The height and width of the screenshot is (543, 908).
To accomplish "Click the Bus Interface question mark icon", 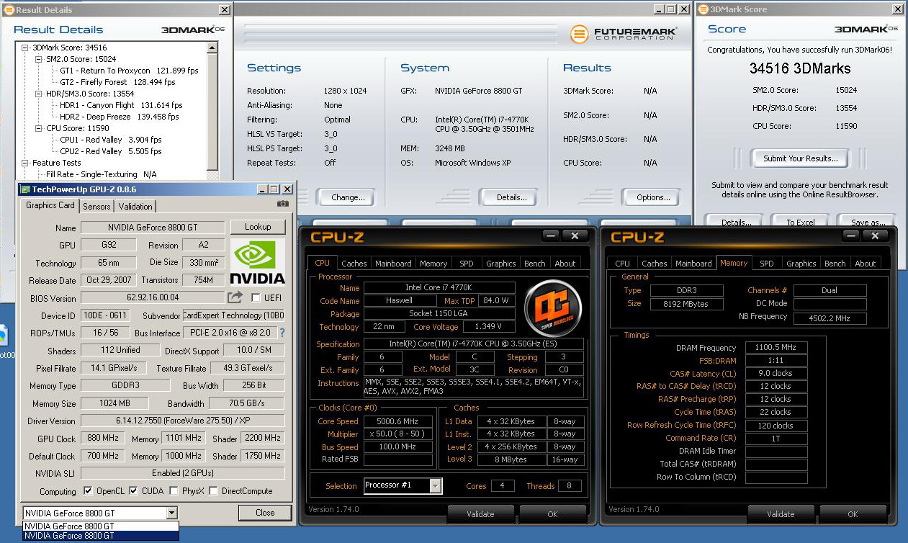I will pyautogui.click(x=282, y=333).
